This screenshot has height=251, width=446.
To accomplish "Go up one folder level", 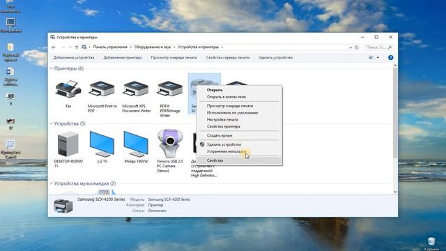I will 77,47.
